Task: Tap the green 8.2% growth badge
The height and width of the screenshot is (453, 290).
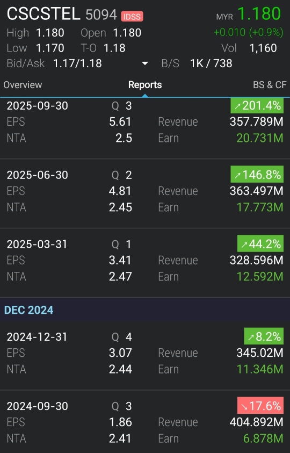Action: coord(264,336)
